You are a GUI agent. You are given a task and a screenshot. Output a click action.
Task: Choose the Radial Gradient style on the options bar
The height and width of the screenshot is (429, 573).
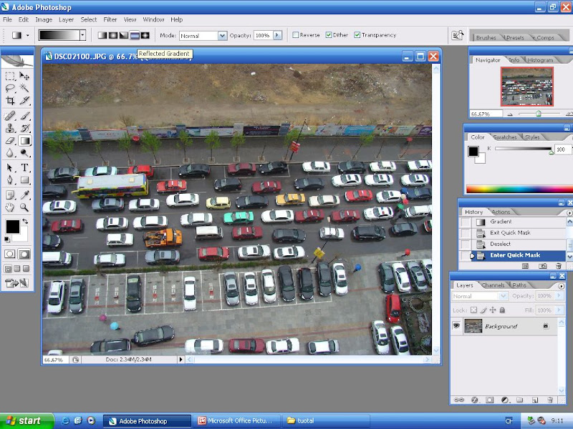(x=112, y=34)
